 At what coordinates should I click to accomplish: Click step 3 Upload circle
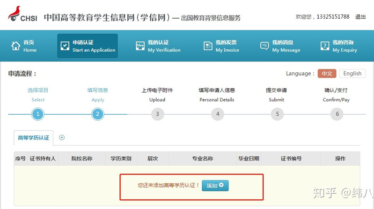pyautogui.click(x=157, y=114)
